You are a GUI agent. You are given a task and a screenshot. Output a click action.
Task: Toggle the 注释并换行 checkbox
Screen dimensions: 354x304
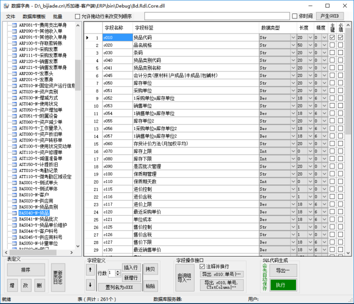202,266
